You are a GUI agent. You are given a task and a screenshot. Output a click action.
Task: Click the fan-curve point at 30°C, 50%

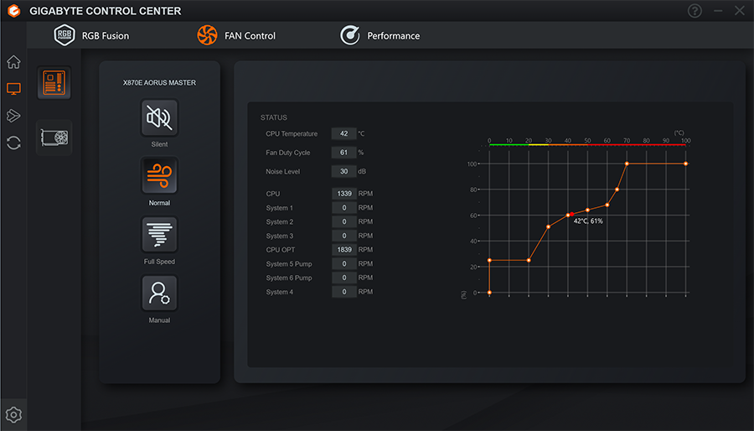(548, 226)
